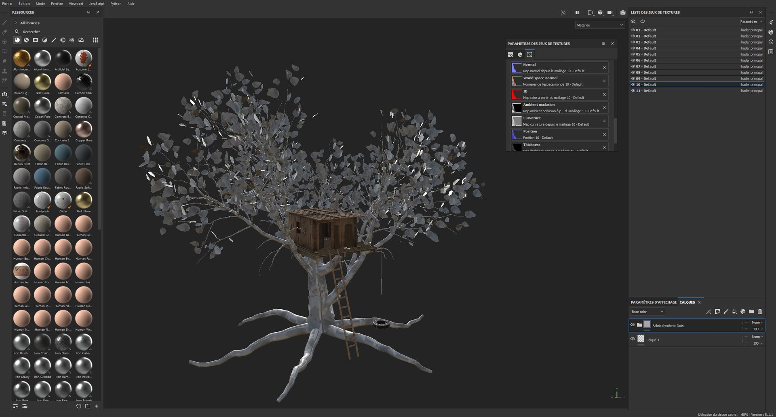This screenshot has height=417, width=776.
Task: Open the Paramètres button in texture list
Action: point(751,22)
